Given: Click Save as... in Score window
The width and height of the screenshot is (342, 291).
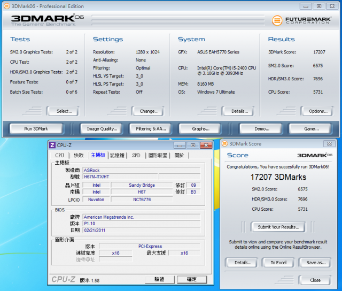Looking at the screenshot, I should pos(316,263).
